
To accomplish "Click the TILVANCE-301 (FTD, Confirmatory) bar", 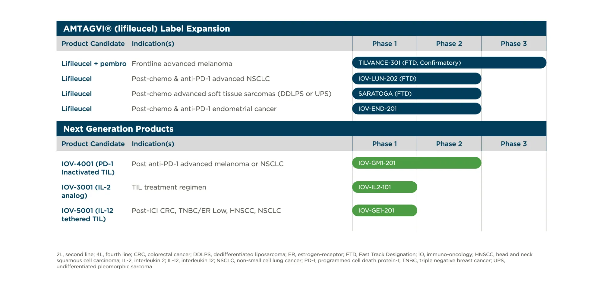I will click(x=449, y=63).
